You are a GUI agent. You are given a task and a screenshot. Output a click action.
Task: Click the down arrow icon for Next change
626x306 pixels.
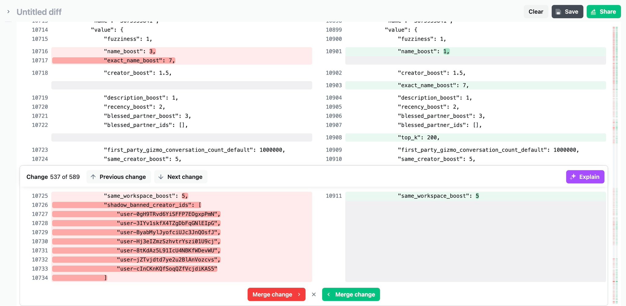pos(161,177)
